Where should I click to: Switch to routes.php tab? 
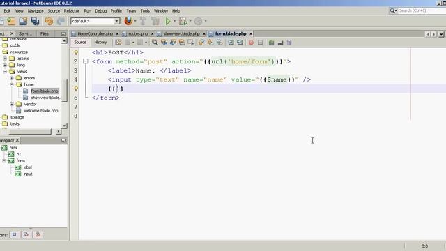coord(138,33)
